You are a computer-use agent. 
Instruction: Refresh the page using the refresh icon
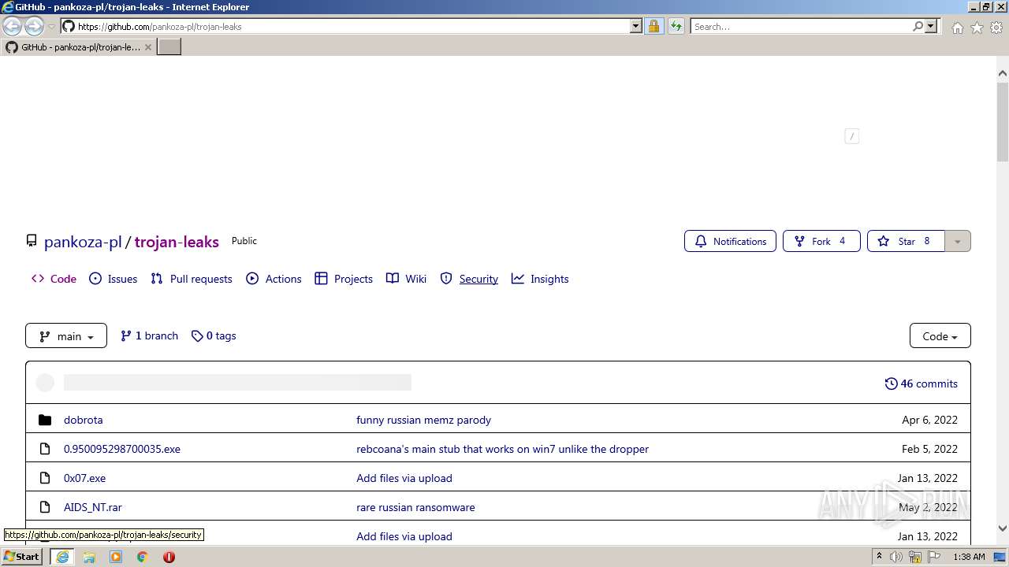pos(676,26)
